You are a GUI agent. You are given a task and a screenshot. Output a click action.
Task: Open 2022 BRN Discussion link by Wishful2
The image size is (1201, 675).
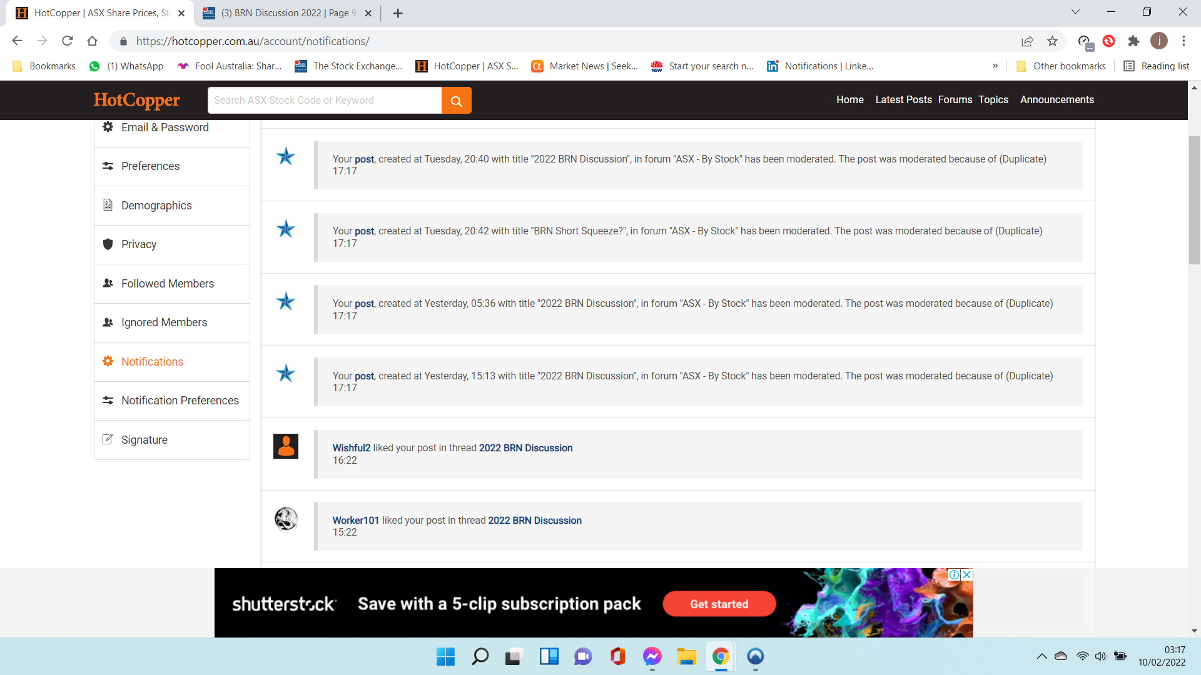[525, 448]
